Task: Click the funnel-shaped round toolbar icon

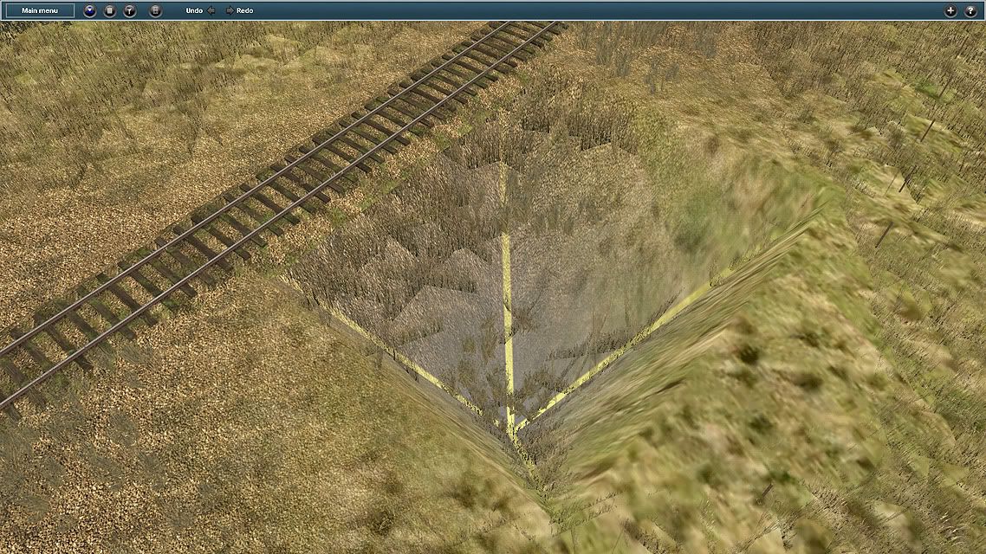Action: tap(129, 10)
